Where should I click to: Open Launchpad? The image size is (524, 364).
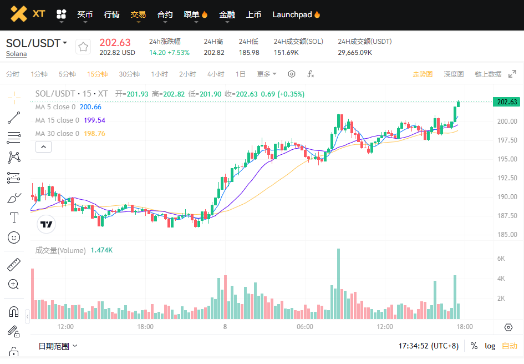296,14
